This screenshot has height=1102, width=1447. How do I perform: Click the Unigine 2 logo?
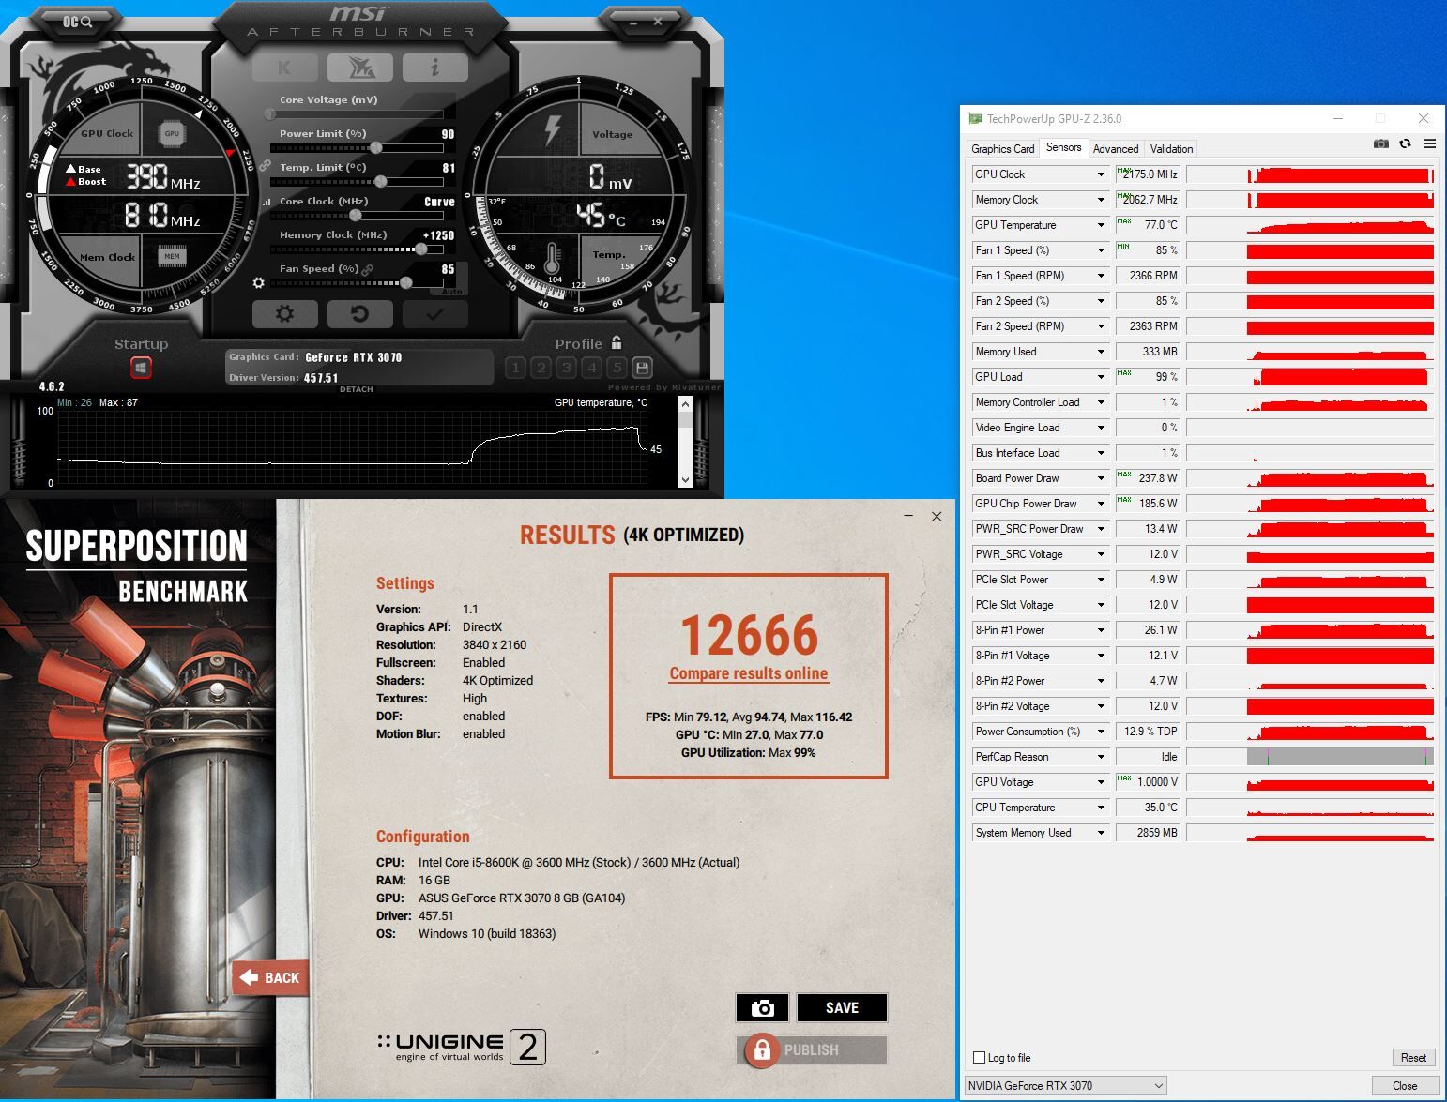click(x=461, y=1048)
